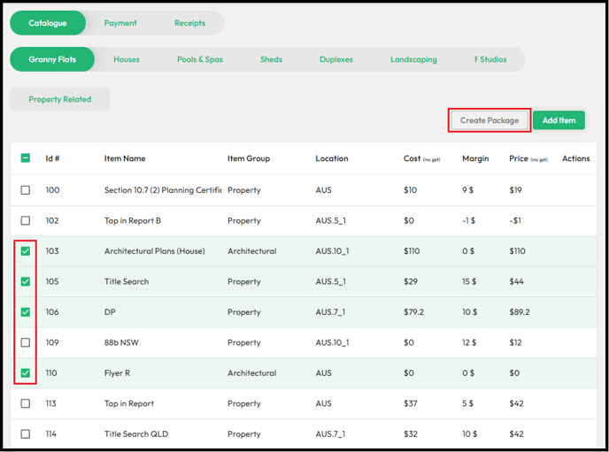Image resolution: width=609 pixels, height=452 pixels.
Task: Sort by the Id # column header
Action: 52,158
